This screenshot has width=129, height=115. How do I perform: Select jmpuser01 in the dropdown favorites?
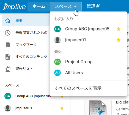tap(88, 40)
